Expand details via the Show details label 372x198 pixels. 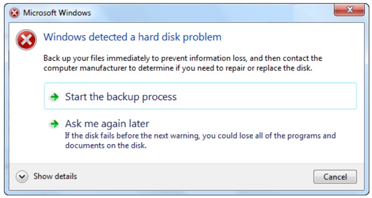[55, 177]
